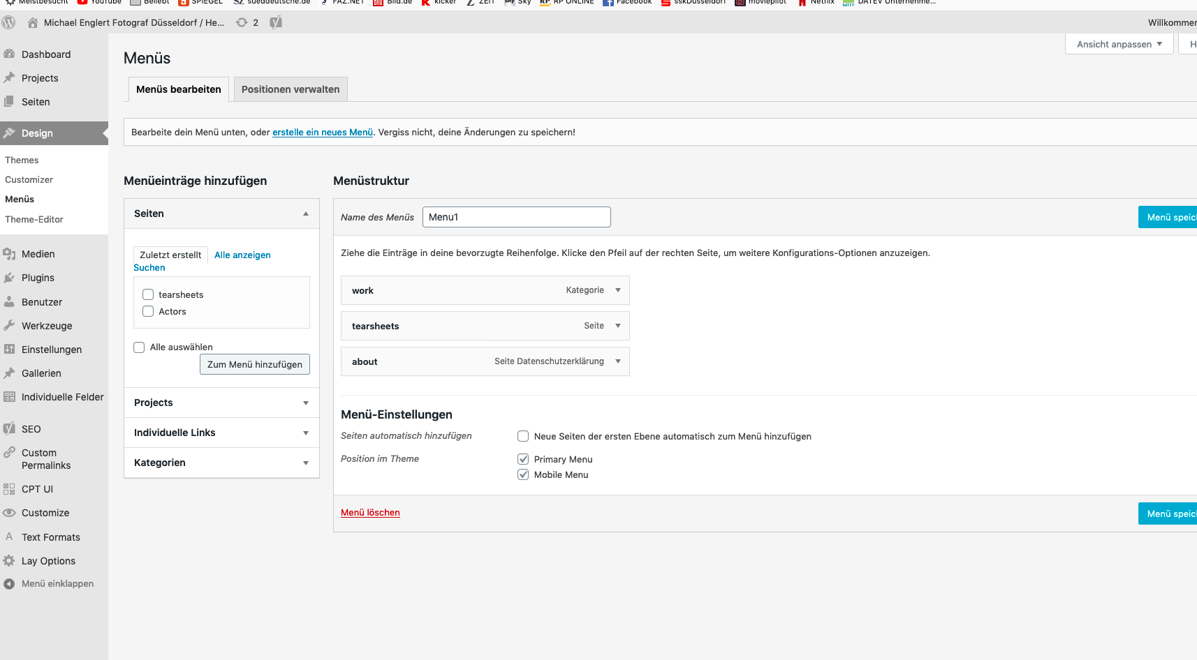1197x660 pixels.
Task: Collapse sidebar with Menü einklappen icon
Action: (9, 584)
